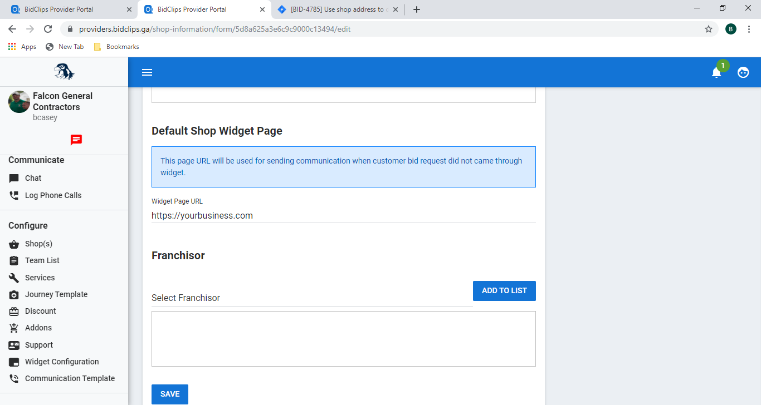Image resolution: width=761 pixels, height=405 pixels.
Task: Click the Log Phone Calls phone icon
Action: [x=14, y=196]
